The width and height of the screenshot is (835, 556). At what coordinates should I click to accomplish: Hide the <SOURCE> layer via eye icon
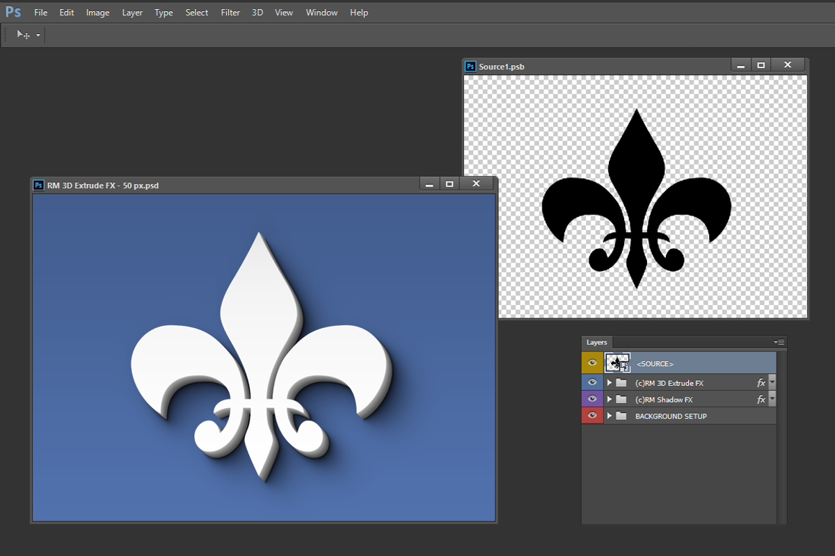click(x=592, y=363)
